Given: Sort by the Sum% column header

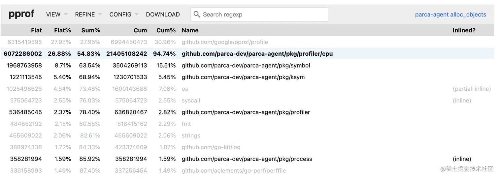Looking at the screenshot, I should pyautogui.click(x=91, y=30).
